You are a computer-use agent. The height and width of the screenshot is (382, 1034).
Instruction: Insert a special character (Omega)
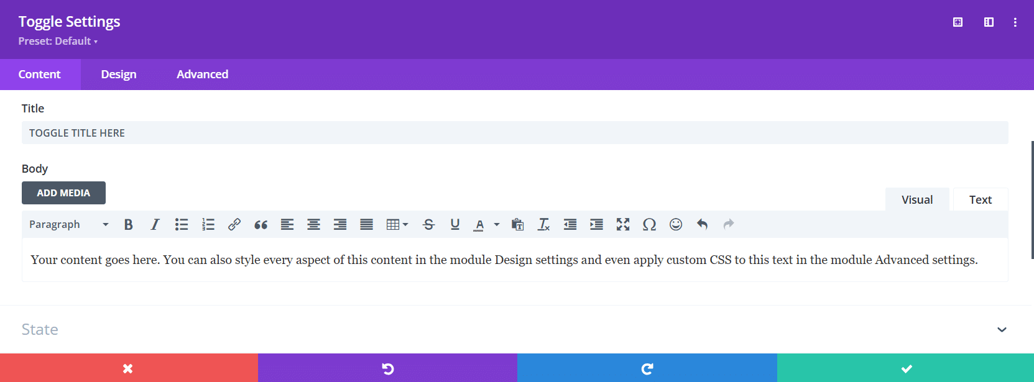tap(650, 225)
